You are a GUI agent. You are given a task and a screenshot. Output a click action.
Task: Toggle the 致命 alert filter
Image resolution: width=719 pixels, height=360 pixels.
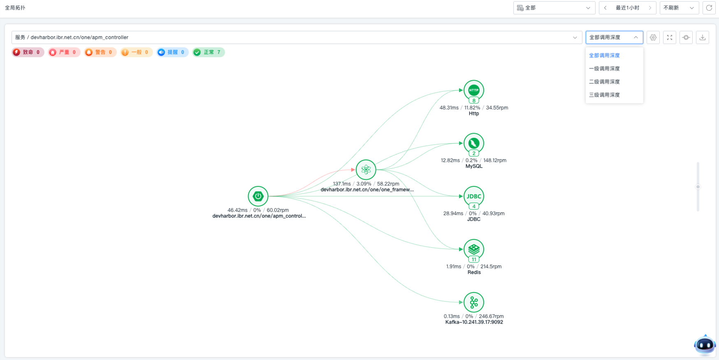click(x=28, y=52)
